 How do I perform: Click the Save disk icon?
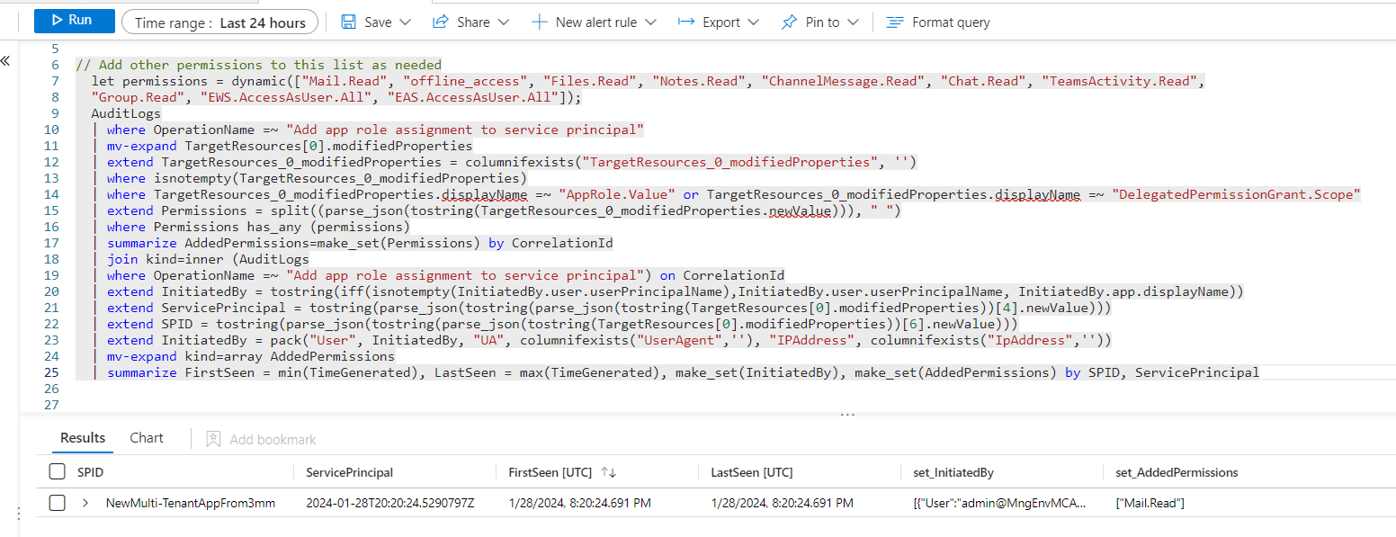click(349, 21)
